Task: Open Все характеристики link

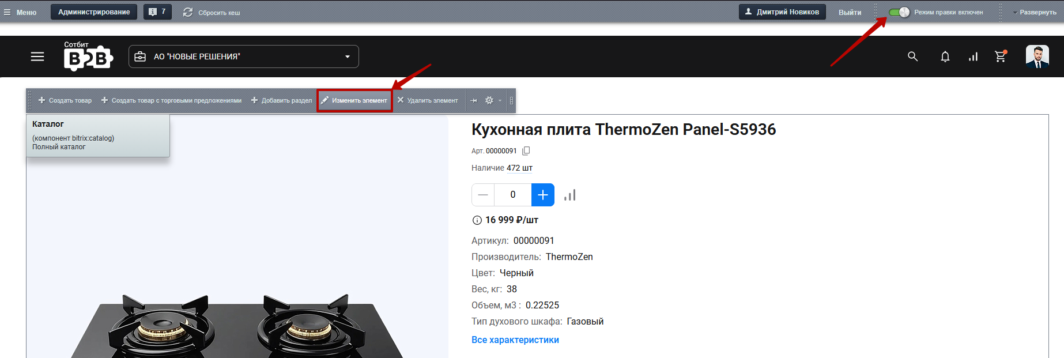Action: (515, 340)
